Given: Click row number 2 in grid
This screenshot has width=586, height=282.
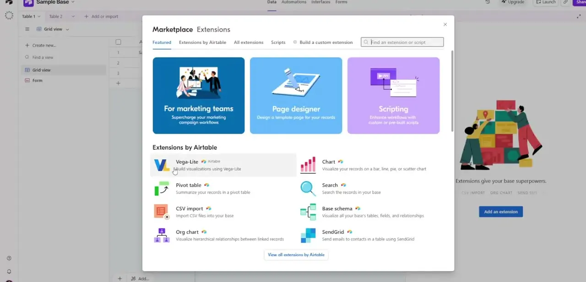Looking at the screenshot, I should [x=118, y=63].
